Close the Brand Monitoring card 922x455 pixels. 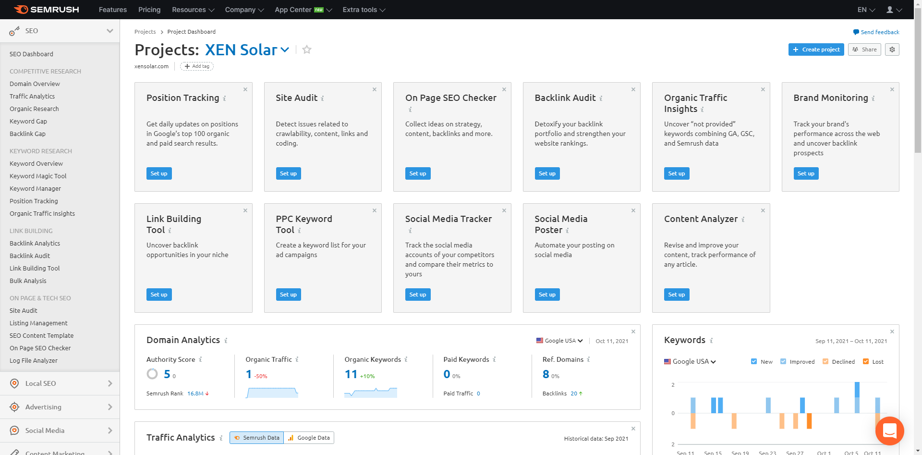point(892,89)
